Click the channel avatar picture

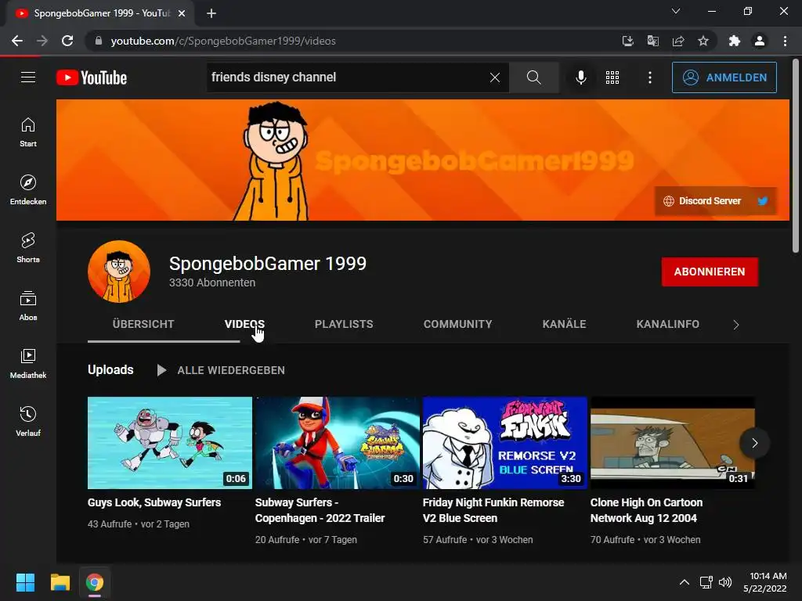(119, 272)
